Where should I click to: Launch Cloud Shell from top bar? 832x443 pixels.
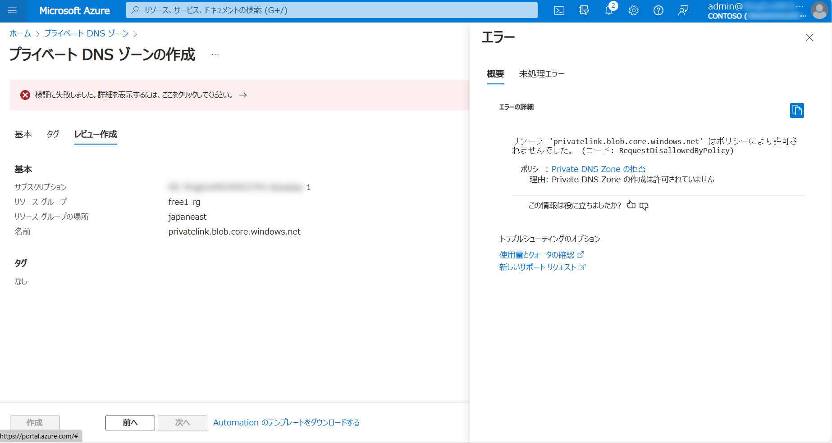pos(559,10)
